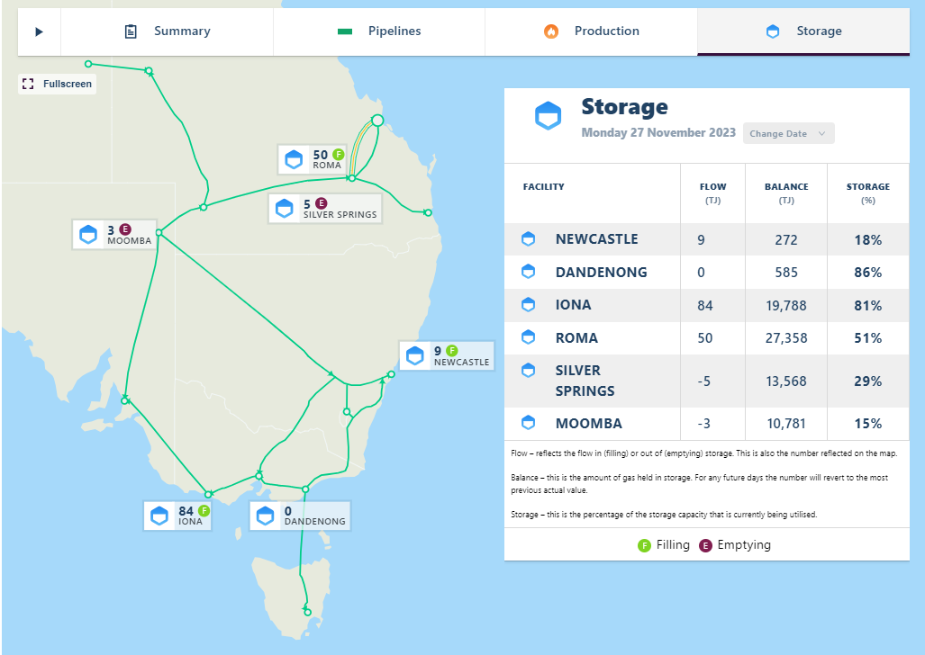Open the Pipelines tab
Image resolution: width=925 pixels, height=655 pixels.
tap(379, 31)
